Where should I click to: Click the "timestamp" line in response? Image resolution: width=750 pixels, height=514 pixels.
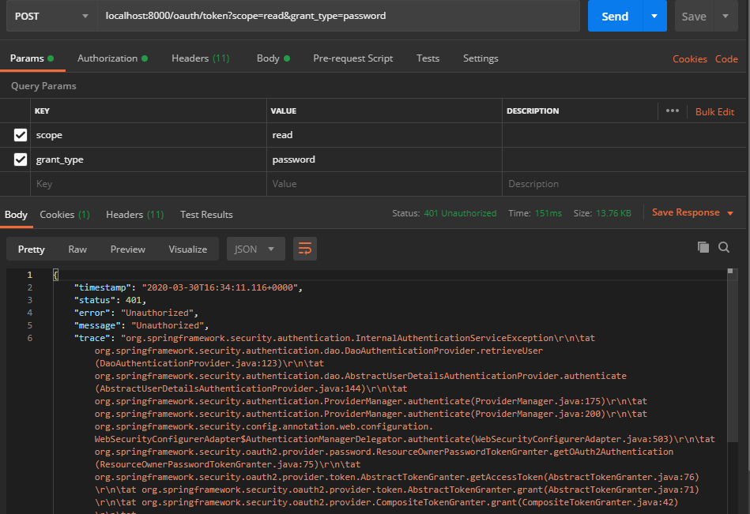[x=188, y=287]
